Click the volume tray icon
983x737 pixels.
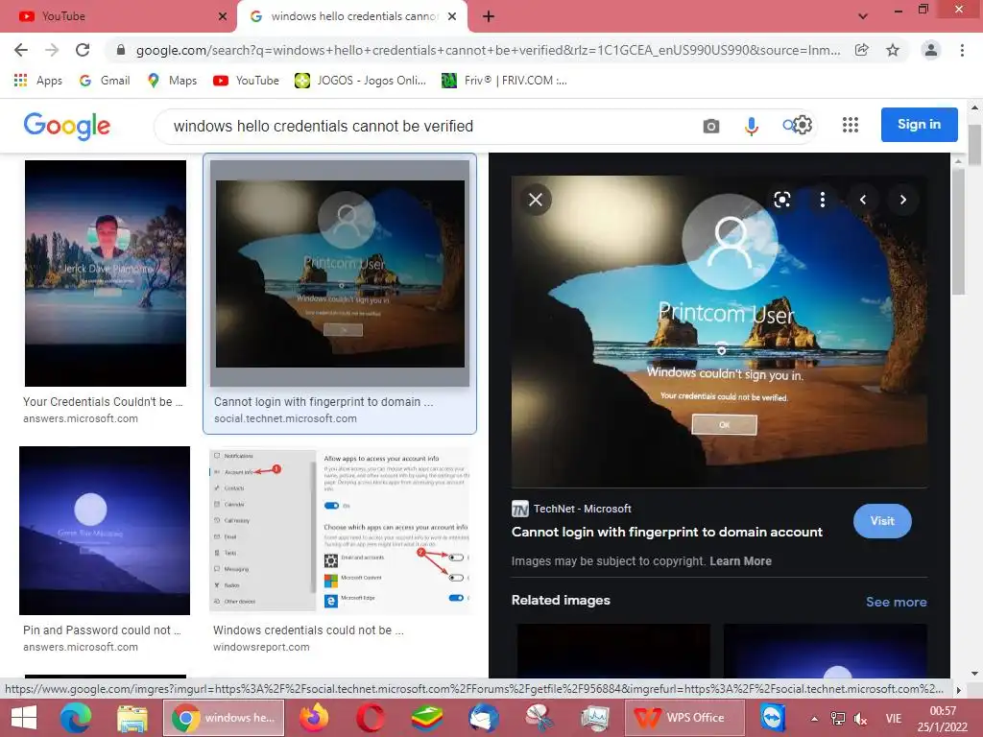click(861, 719)
